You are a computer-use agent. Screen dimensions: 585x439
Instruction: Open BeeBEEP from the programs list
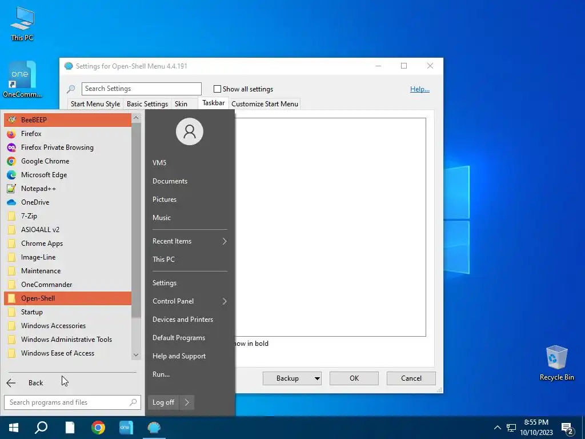67,120
